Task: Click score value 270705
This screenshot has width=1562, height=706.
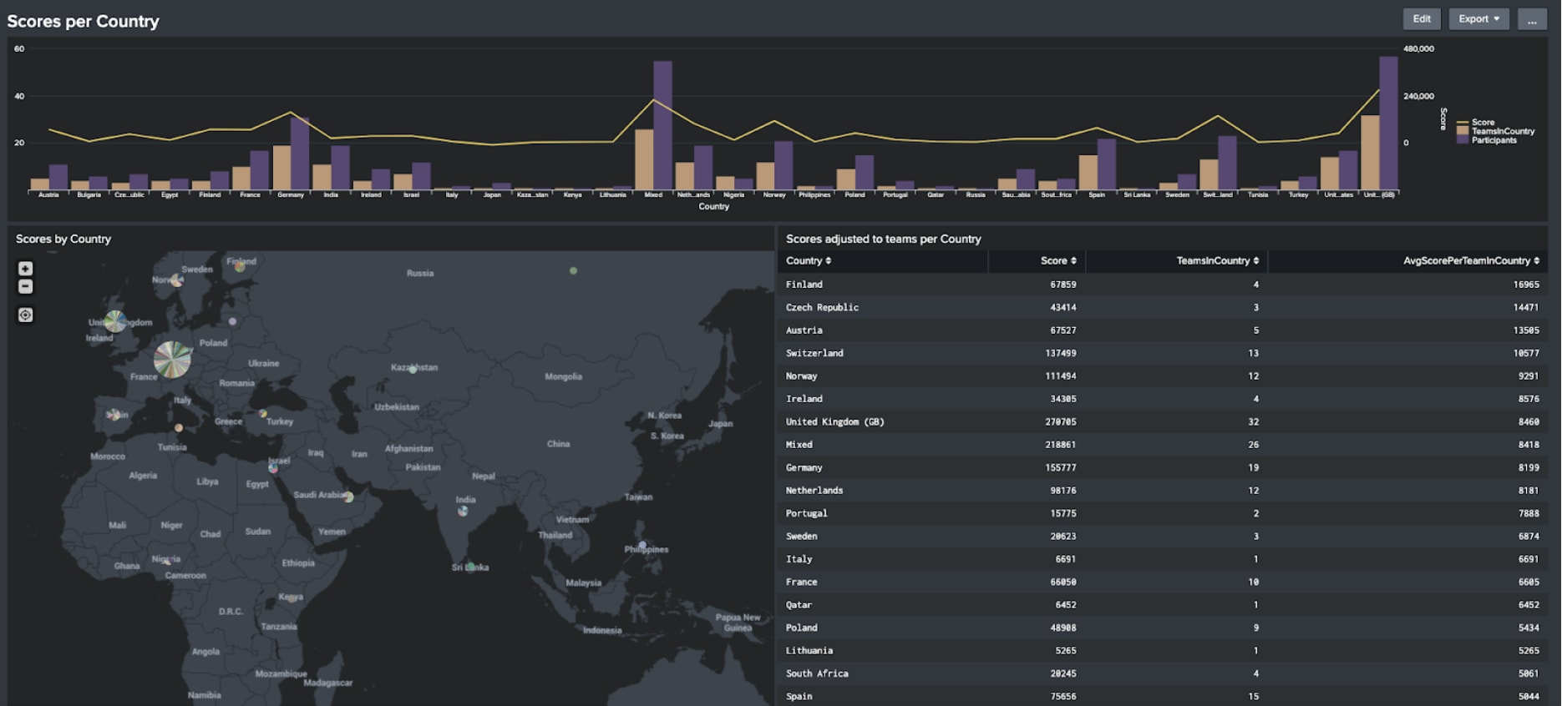Action: [x=1061, y=421]
